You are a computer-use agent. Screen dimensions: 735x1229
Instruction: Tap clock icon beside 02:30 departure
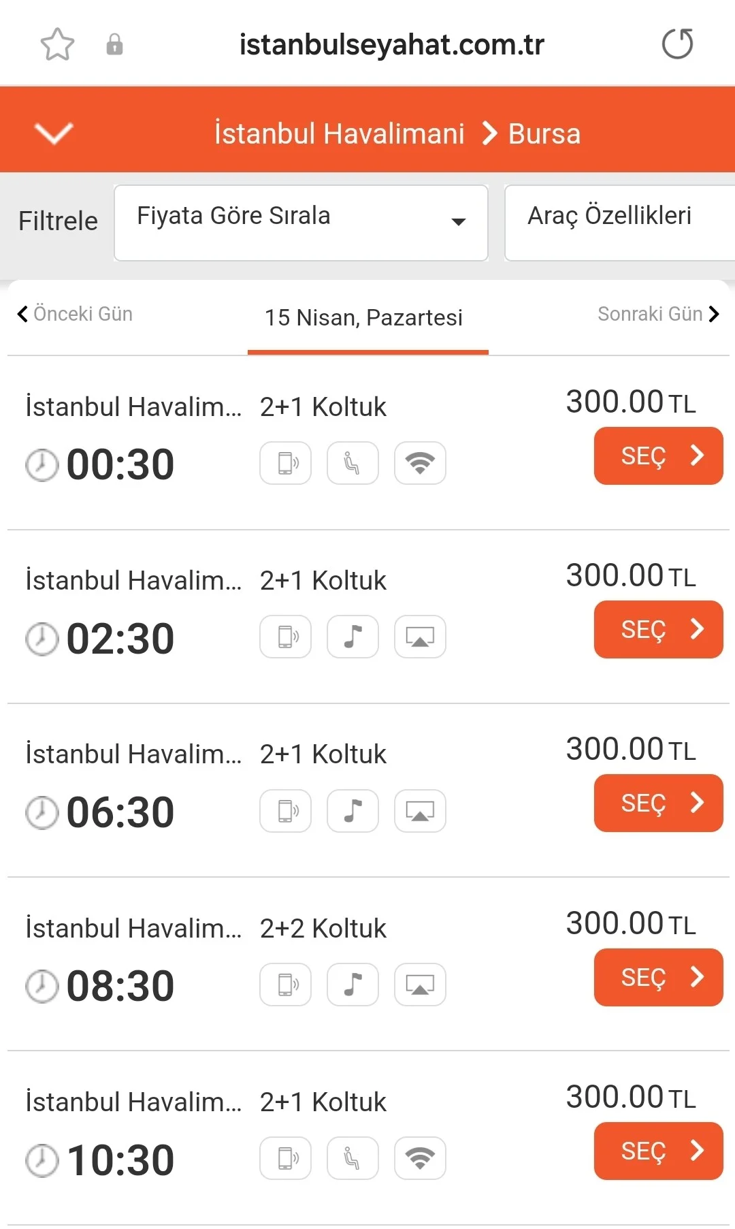pyautogui.click(x=42, y=639)
